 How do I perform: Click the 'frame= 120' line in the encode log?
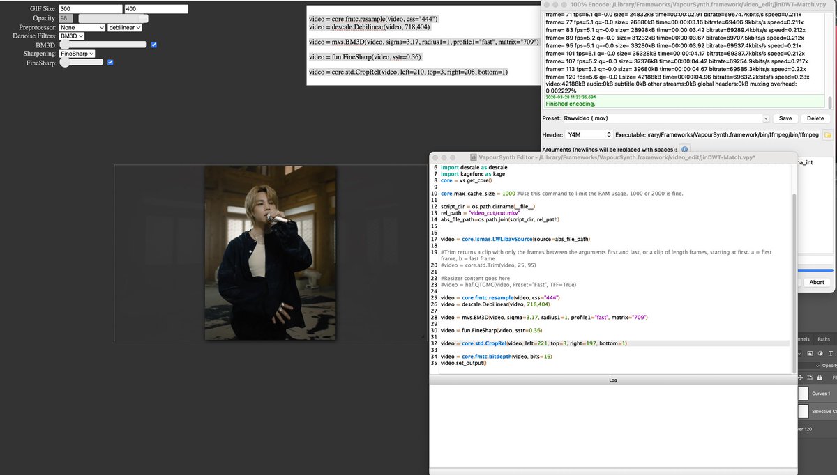[677, 77]
